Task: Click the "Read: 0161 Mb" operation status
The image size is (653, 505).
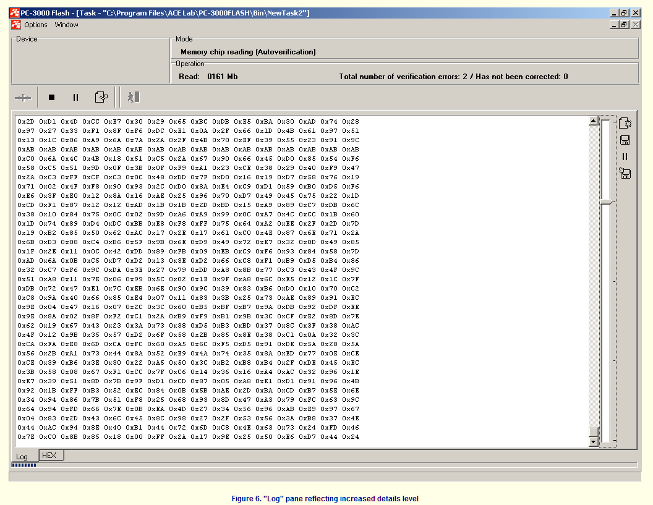Action: click(208, 77)
